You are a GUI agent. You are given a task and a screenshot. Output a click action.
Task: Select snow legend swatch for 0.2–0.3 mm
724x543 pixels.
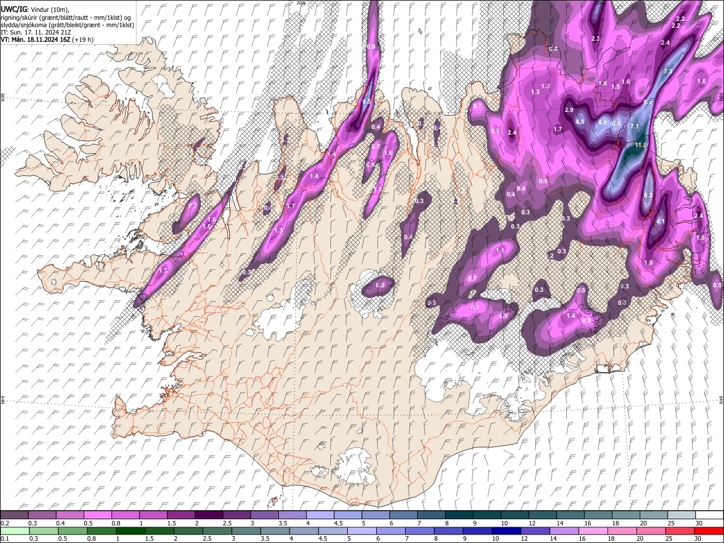(14, 515)
